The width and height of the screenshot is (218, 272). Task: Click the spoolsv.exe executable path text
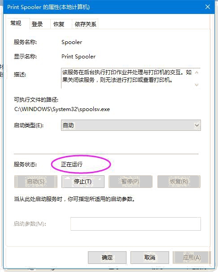tap(62, 109)
